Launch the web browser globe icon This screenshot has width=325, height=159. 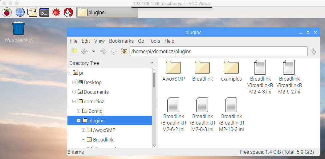click(20, 12)
